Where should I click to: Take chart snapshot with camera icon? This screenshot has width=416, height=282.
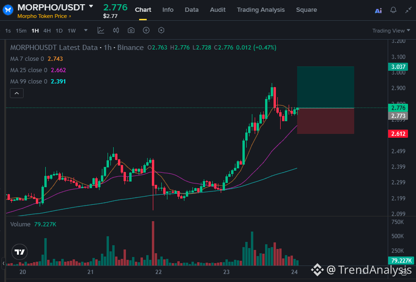click(131, 30)
